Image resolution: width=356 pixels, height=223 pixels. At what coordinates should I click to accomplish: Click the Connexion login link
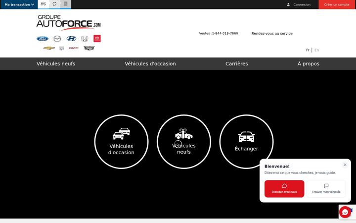coord(302,4)
